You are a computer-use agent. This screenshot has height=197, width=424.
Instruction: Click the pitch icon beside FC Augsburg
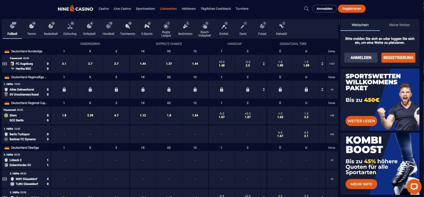click(5, 64)
